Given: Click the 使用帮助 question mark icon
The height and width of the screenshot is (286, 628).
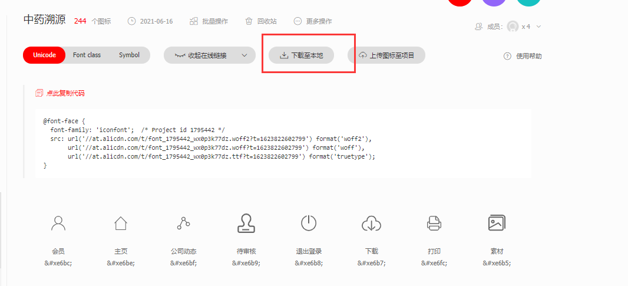Looking at the screenshot, I should click(x=507, y=56).
